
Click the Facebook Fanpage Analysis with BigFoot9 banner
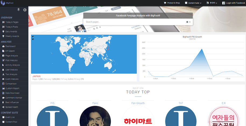pyautogui.click(x=138, y=16)
